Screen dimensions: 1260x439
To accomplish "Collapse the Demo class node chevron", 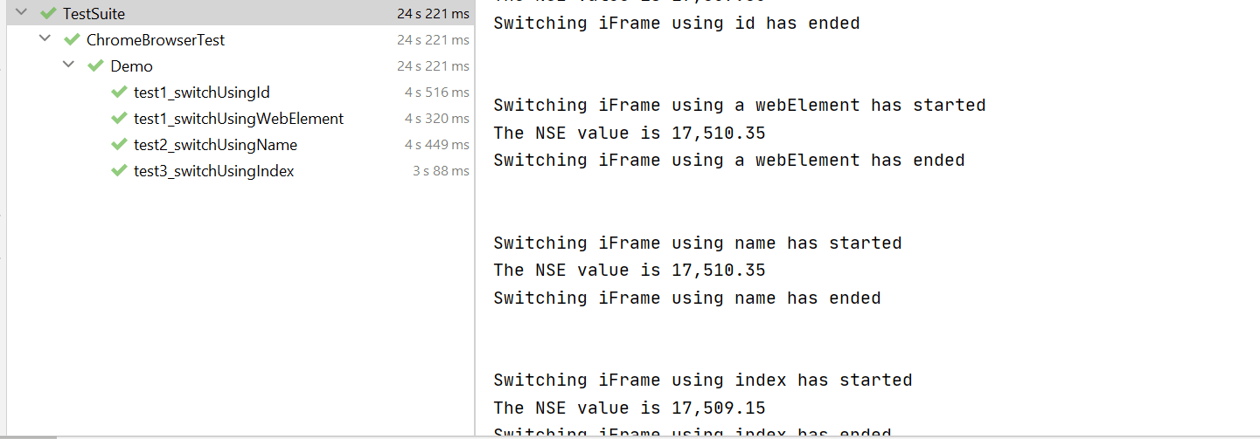I will click(x=68, y=65).
